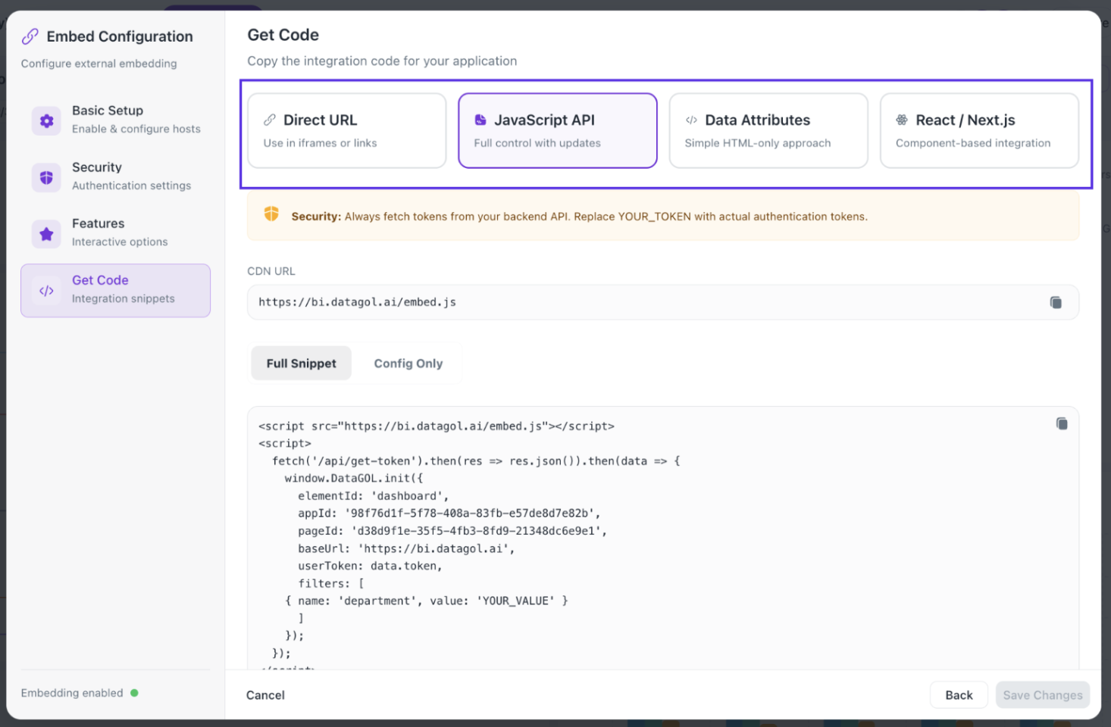Screen dimensions: 1111x727
Task: Click the Save Changes button
Action: 1043,695
